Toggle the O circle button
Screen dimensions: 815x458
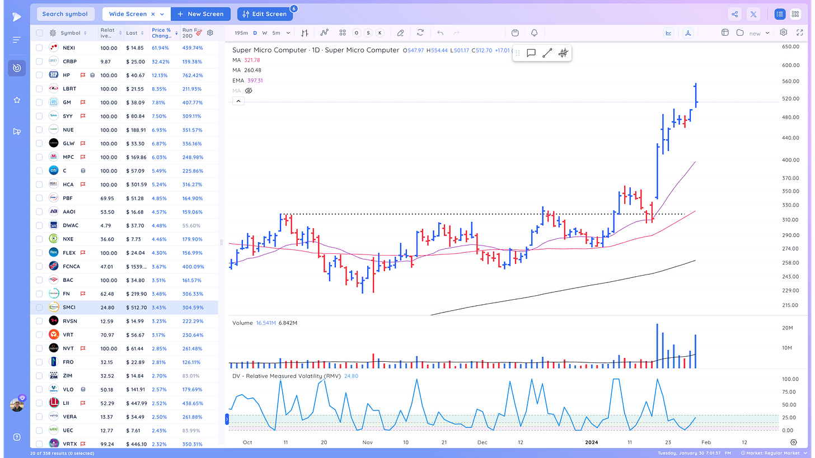pos(357,33)
